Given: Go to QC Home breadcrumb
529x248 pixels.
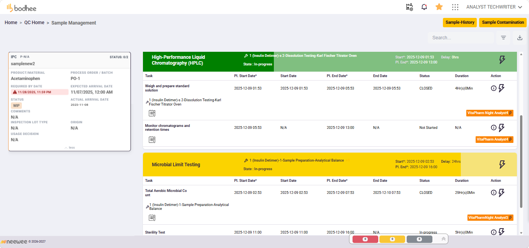Looking at the screenshot, I should click(34, 23).
